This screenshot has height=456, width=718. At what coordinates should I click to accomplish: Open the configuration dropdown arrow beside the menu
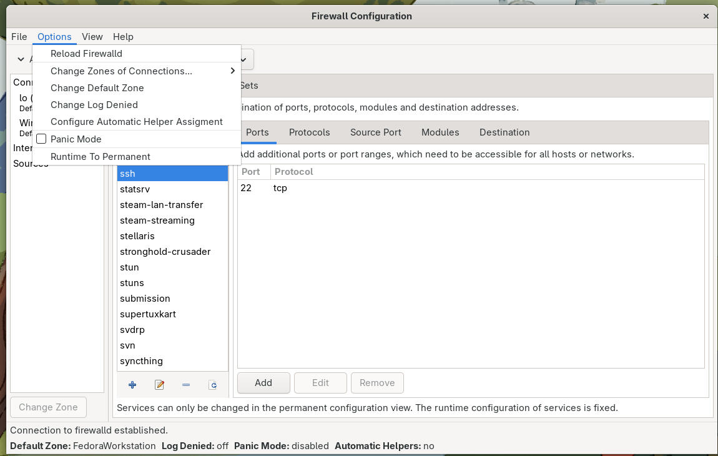[x=243, y=59]
